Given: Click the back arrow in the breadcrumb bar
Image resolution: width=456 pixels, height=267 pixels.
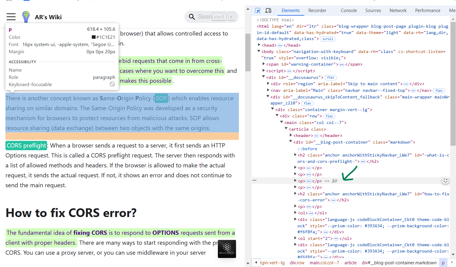Looking at the screenshot, I should tap(256, 262).
